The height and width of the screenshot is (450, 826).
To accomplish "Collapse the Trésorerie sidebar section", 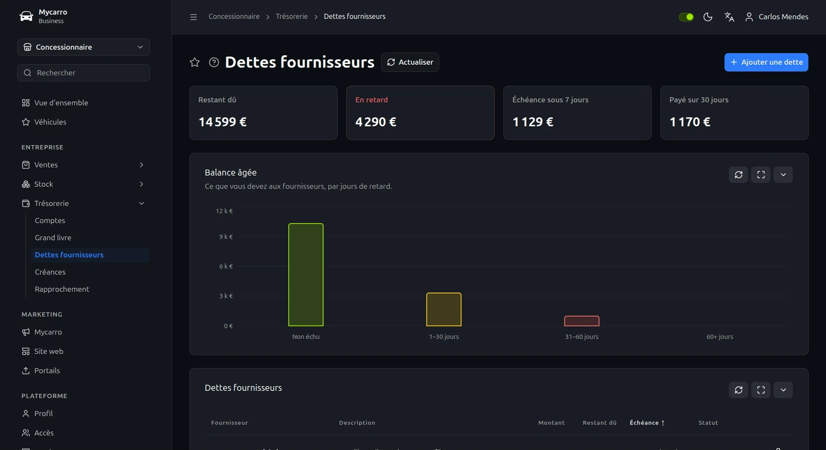I will pos(83,203).
